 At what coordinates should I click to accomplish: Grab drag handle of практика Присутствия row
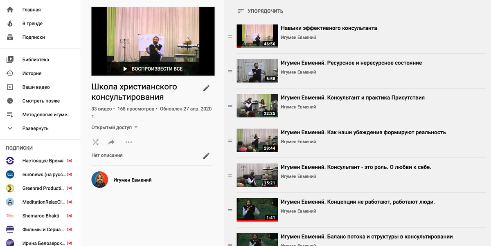(x=230, y=106)
